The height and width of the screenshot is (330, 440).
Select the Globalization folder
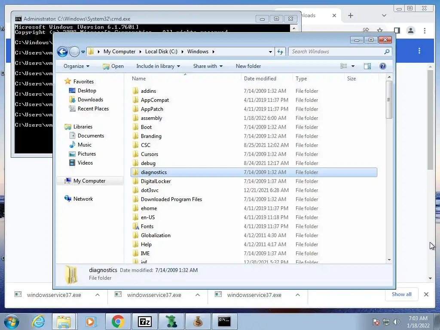(x=156, y=235)
